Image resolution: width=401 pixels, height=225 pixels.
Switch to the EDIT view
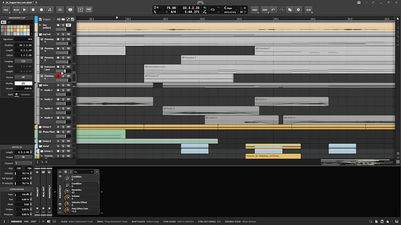pos(33,222)
